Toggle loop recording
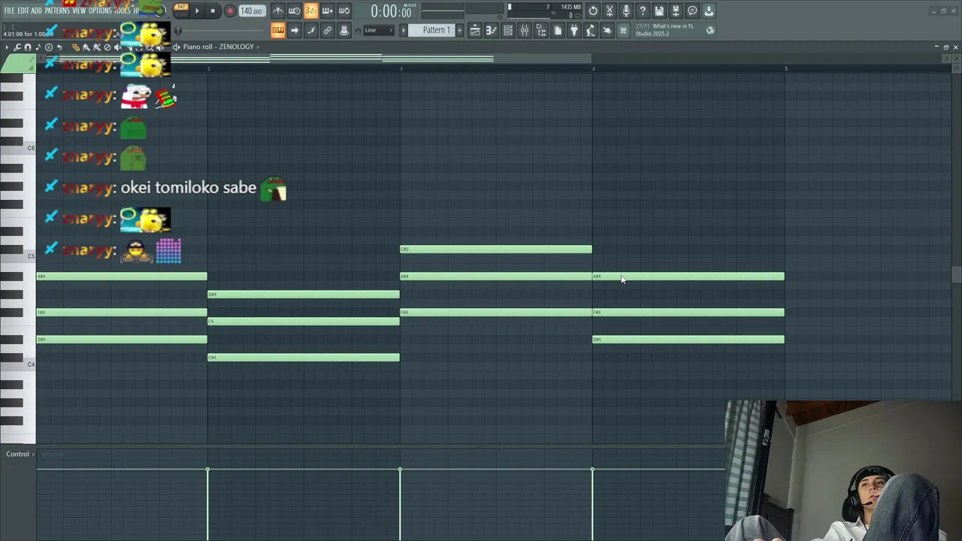The image size is (962, 541). tap(344, 11)
